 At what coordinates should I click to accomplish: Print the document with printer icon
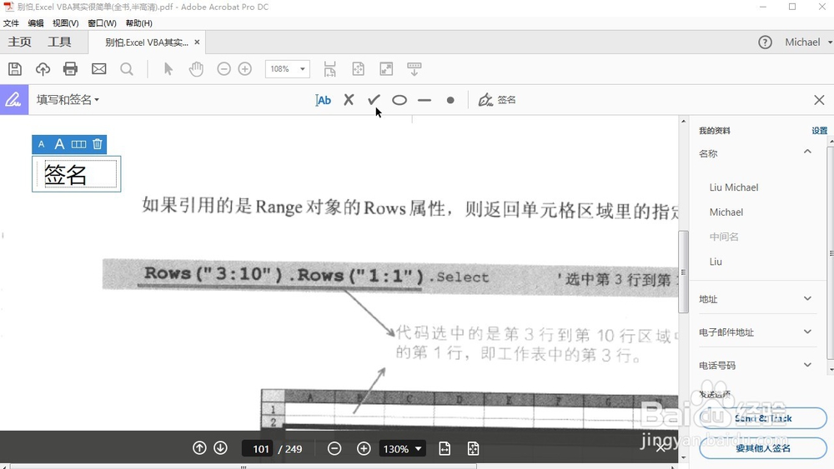(70, 69)
